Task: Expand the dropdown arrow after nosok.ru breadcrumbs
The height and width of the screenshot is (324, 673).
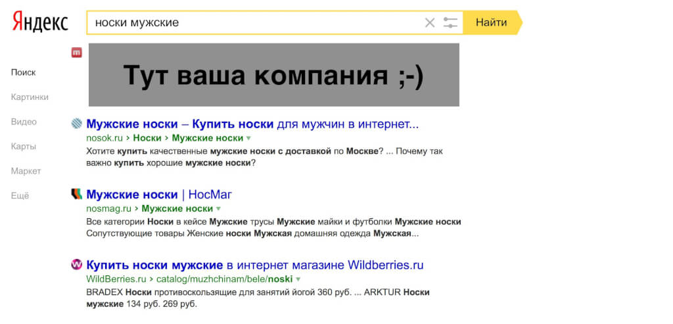Action: coord(248,139)
